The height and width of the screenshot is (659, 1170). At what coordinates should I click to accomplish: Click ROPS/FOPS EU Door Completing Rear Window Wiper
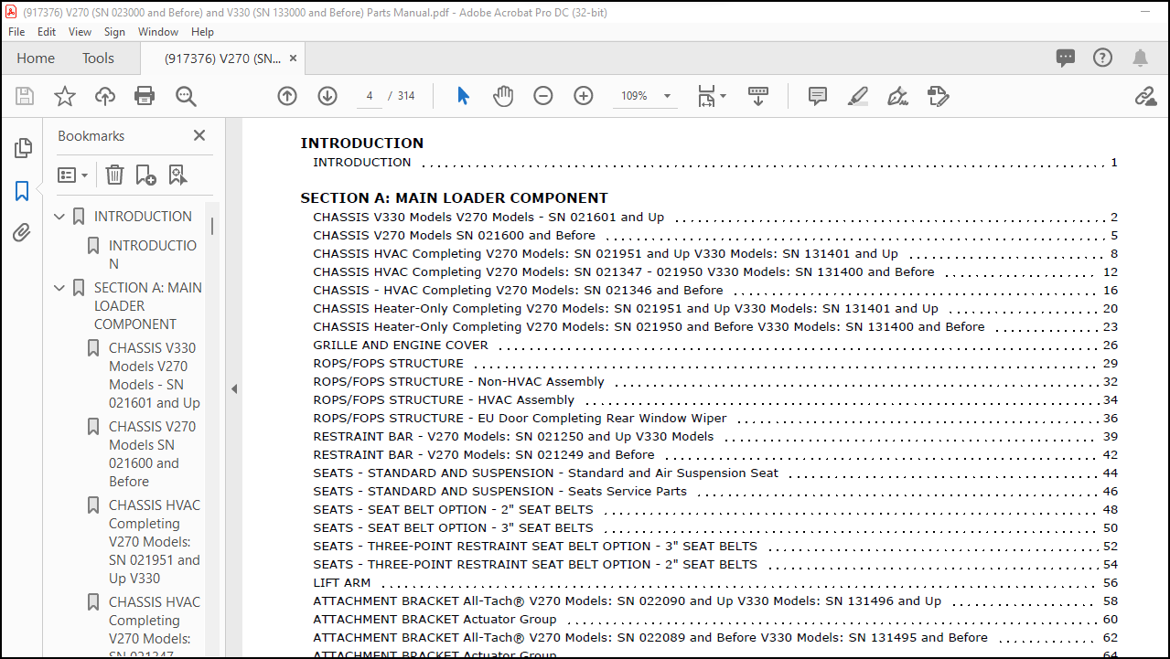[x=520, y=419]
